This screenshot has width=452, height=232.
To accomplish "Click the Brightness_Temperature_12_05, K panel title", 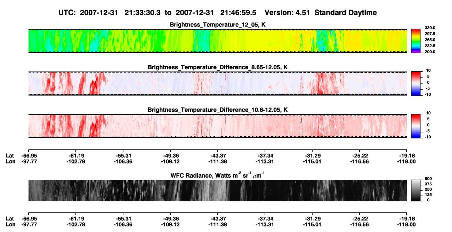I will (218, 24).
